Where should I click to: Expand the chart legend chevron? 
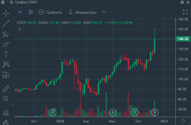[20, 29]
